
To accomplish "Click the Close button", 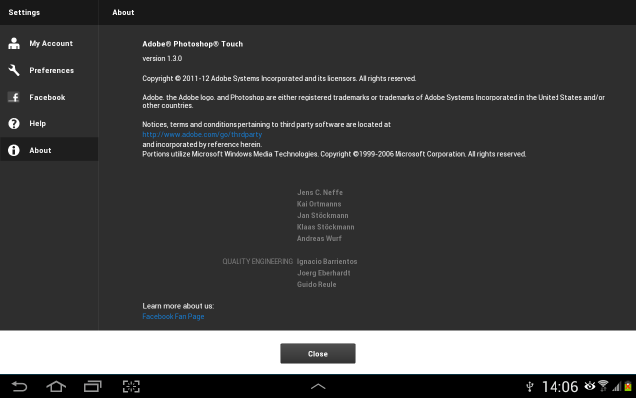I will pyautogui.click(x=318, y=354).
